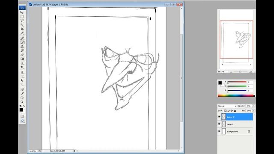Click Navigator zoom out button

point(231,72)
